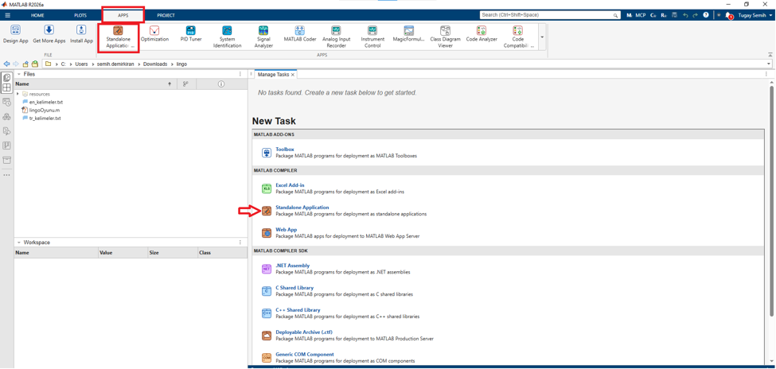The width and height of the screenshot is (776, 369).
Task: Open the Class Diagram Viewer app
Action: [x=445, y=37]
